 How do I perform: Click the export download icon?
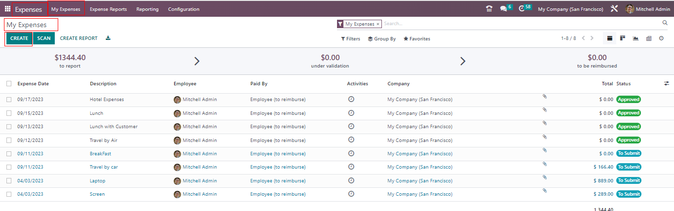108,38
